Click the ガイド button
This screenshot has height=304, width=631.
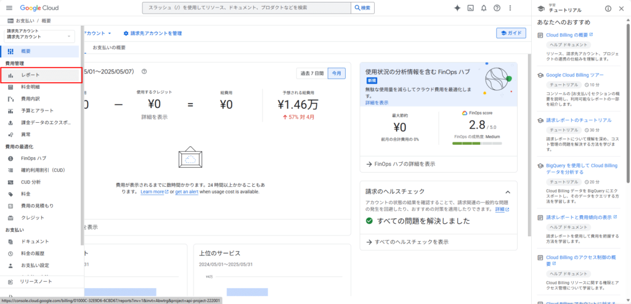(x=511, y=33)
